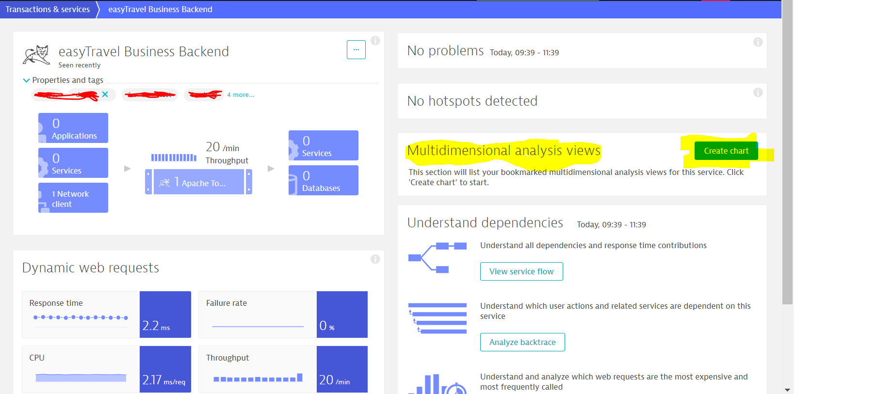Click info icon on service overview panel
This screenshot has width=892, height=394.
[x=375, y=41]
